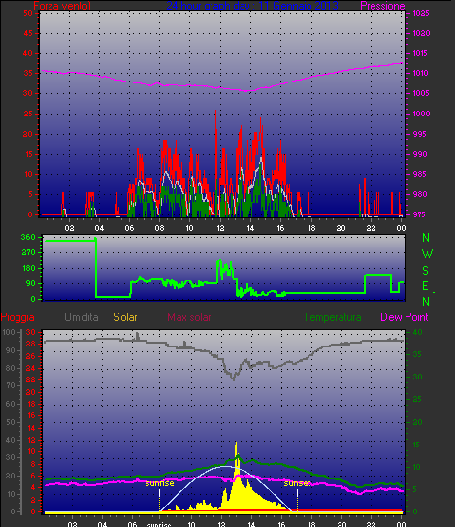Click the Dew Point legend label
Screen dimensions: 455x527
(405, 317)
